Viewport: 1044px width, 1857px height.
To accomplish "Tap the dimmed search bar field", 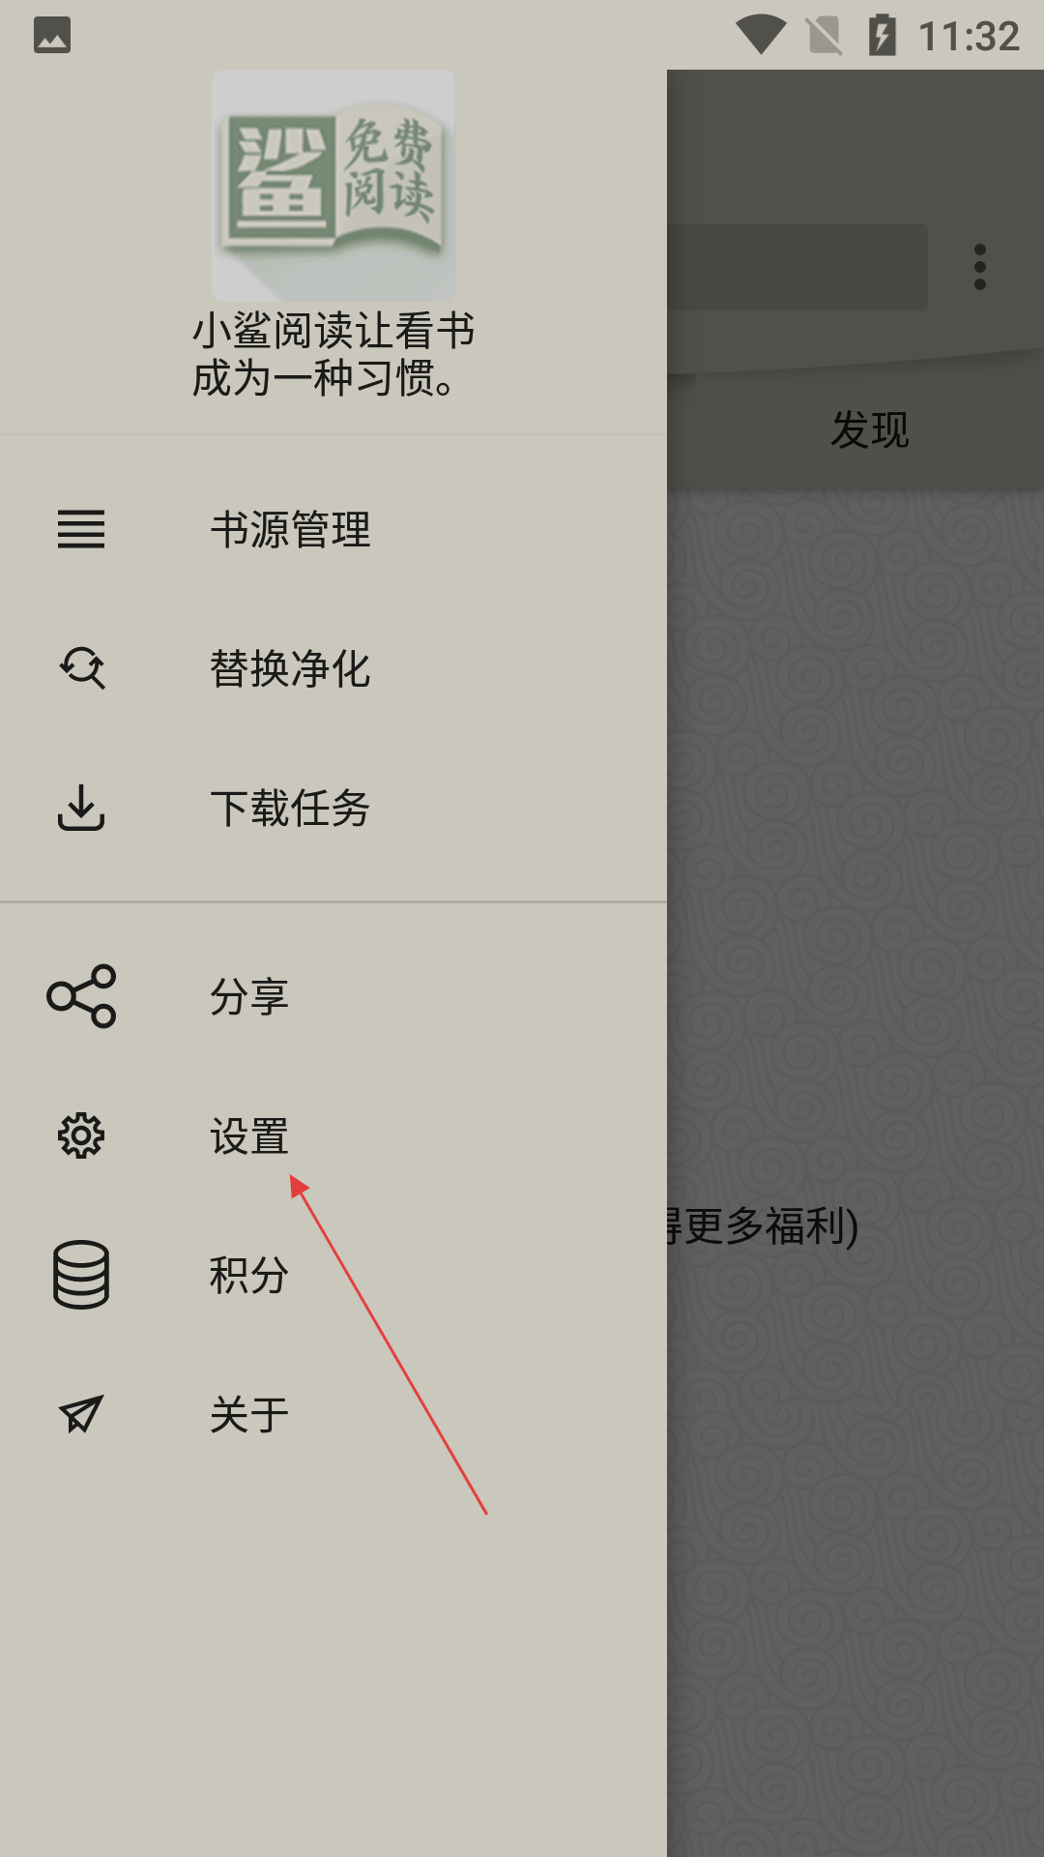I will (797, 267).
